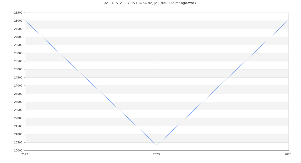
Task: Click the 24000 y-axis label
Action: [18, 86]
